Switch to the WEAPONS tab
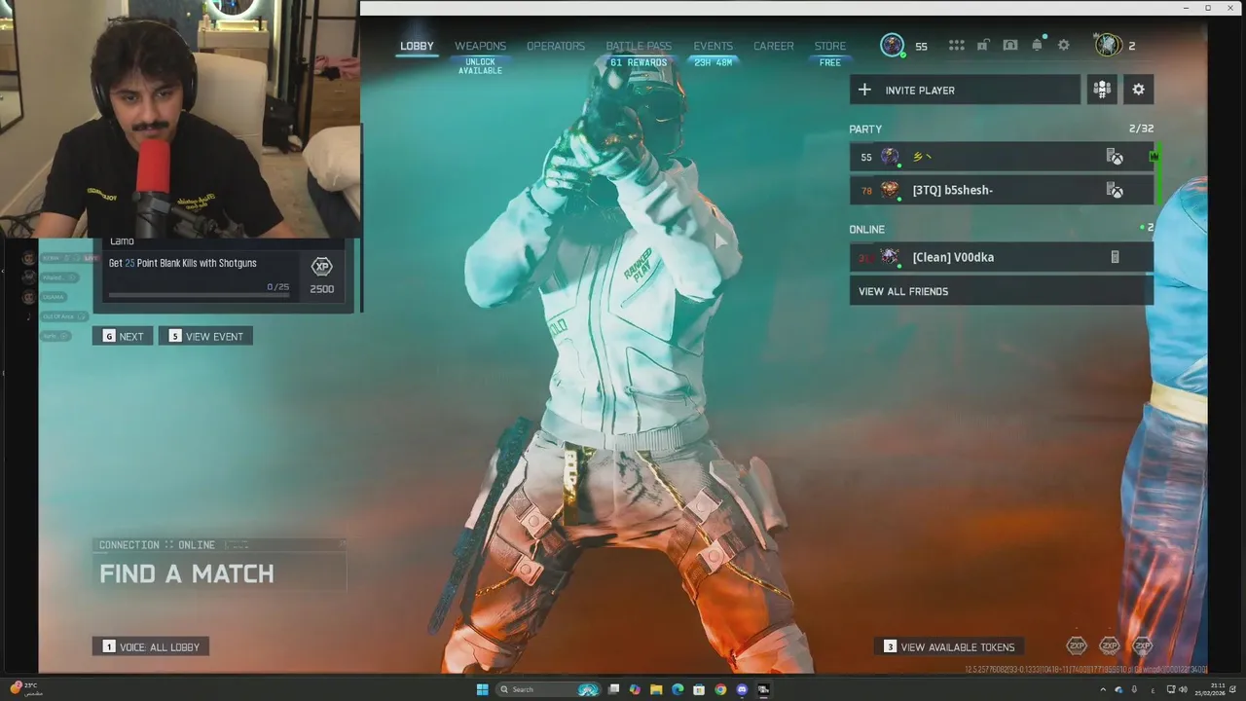Viewport: 1246px width, 701px height. coord(480,46)
